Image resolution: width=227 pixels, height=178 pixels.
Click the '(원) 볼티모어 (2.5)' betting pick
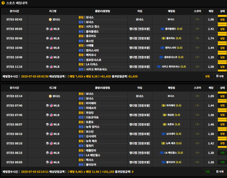point(171,162)
